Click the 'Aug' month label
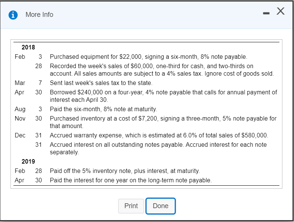 (x=20, y=109)
